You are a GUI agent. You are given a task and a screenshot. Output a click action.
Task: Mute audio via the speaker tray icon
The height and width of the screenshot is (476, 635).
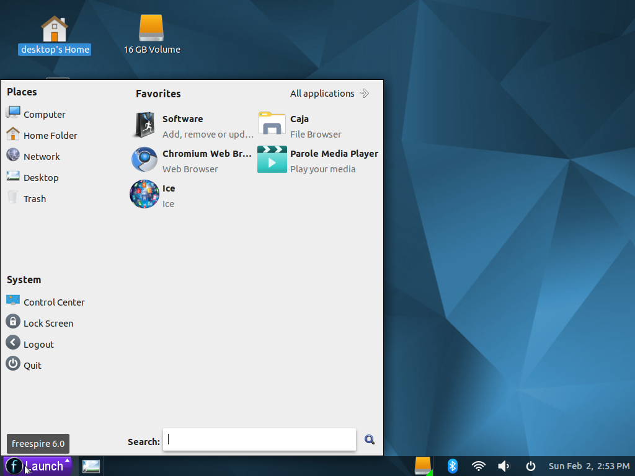pyautogui.click(x=504, y=465)
